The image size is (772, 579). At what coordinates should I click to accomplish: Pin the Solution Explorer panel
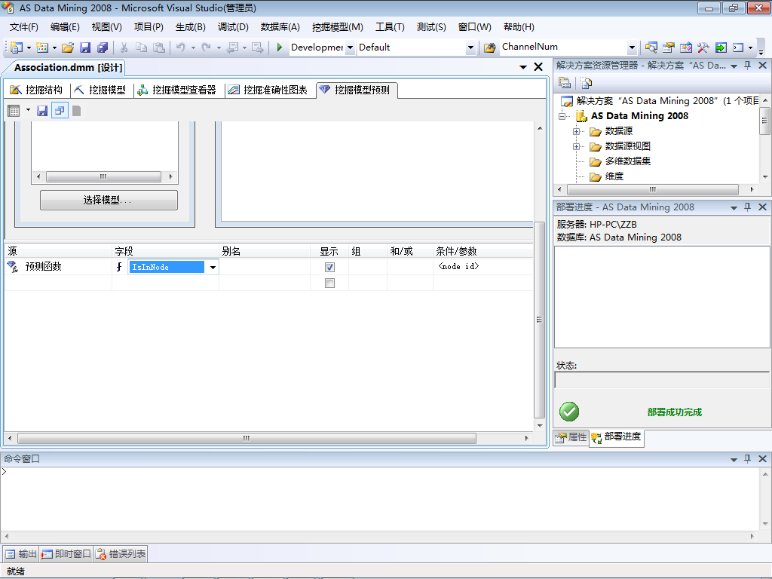pos(747,66)
